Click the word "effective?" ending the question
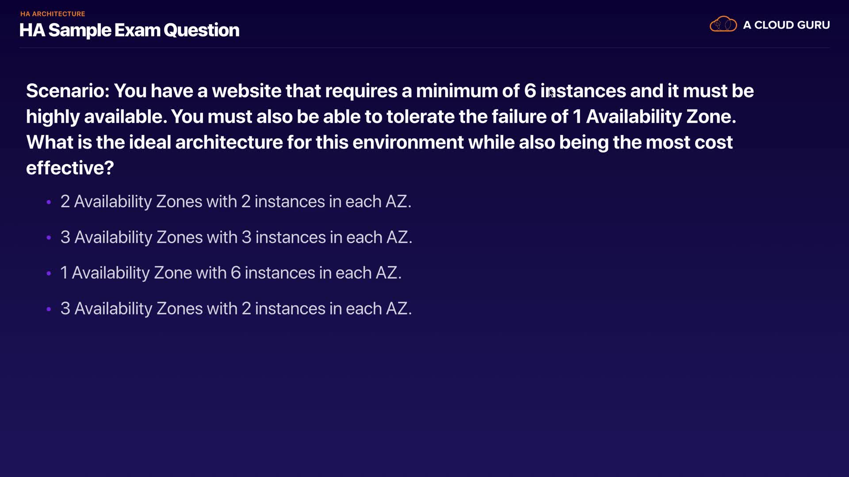Screen dimensions: 849x477 coord(70,168)
